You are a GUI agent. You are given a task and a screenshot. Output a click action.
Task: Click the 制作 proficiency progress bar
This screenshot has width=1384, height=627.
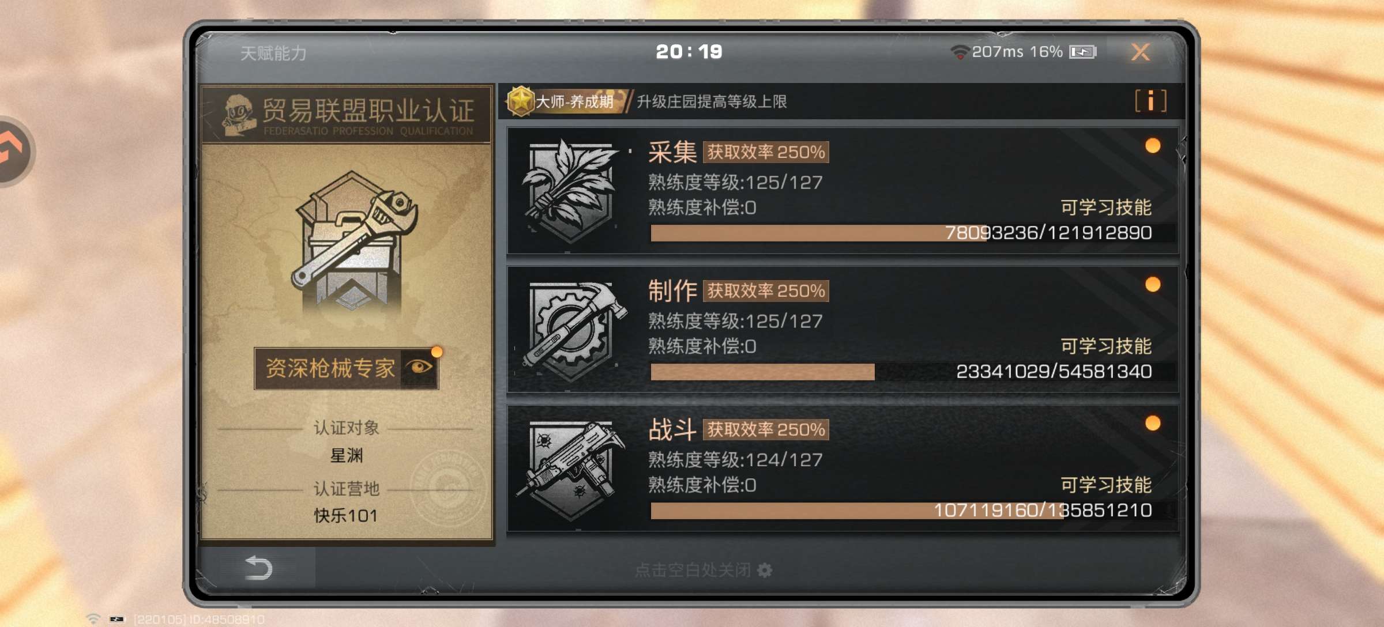click(x=902, y=372)
